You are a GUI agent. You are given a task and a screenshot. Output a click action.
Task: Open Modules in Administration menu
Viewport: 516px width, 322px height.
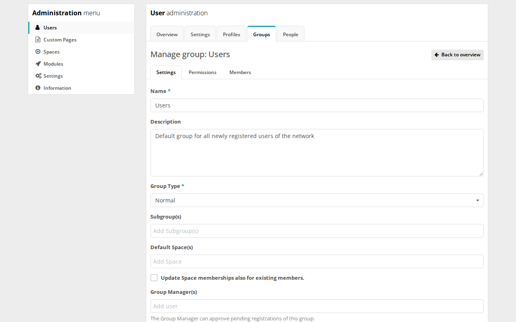pyautogui.click(x=81, y=64)
